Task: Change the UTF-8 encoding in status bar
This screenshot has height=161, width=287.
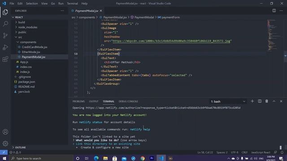Action: (x=235, y=152)
